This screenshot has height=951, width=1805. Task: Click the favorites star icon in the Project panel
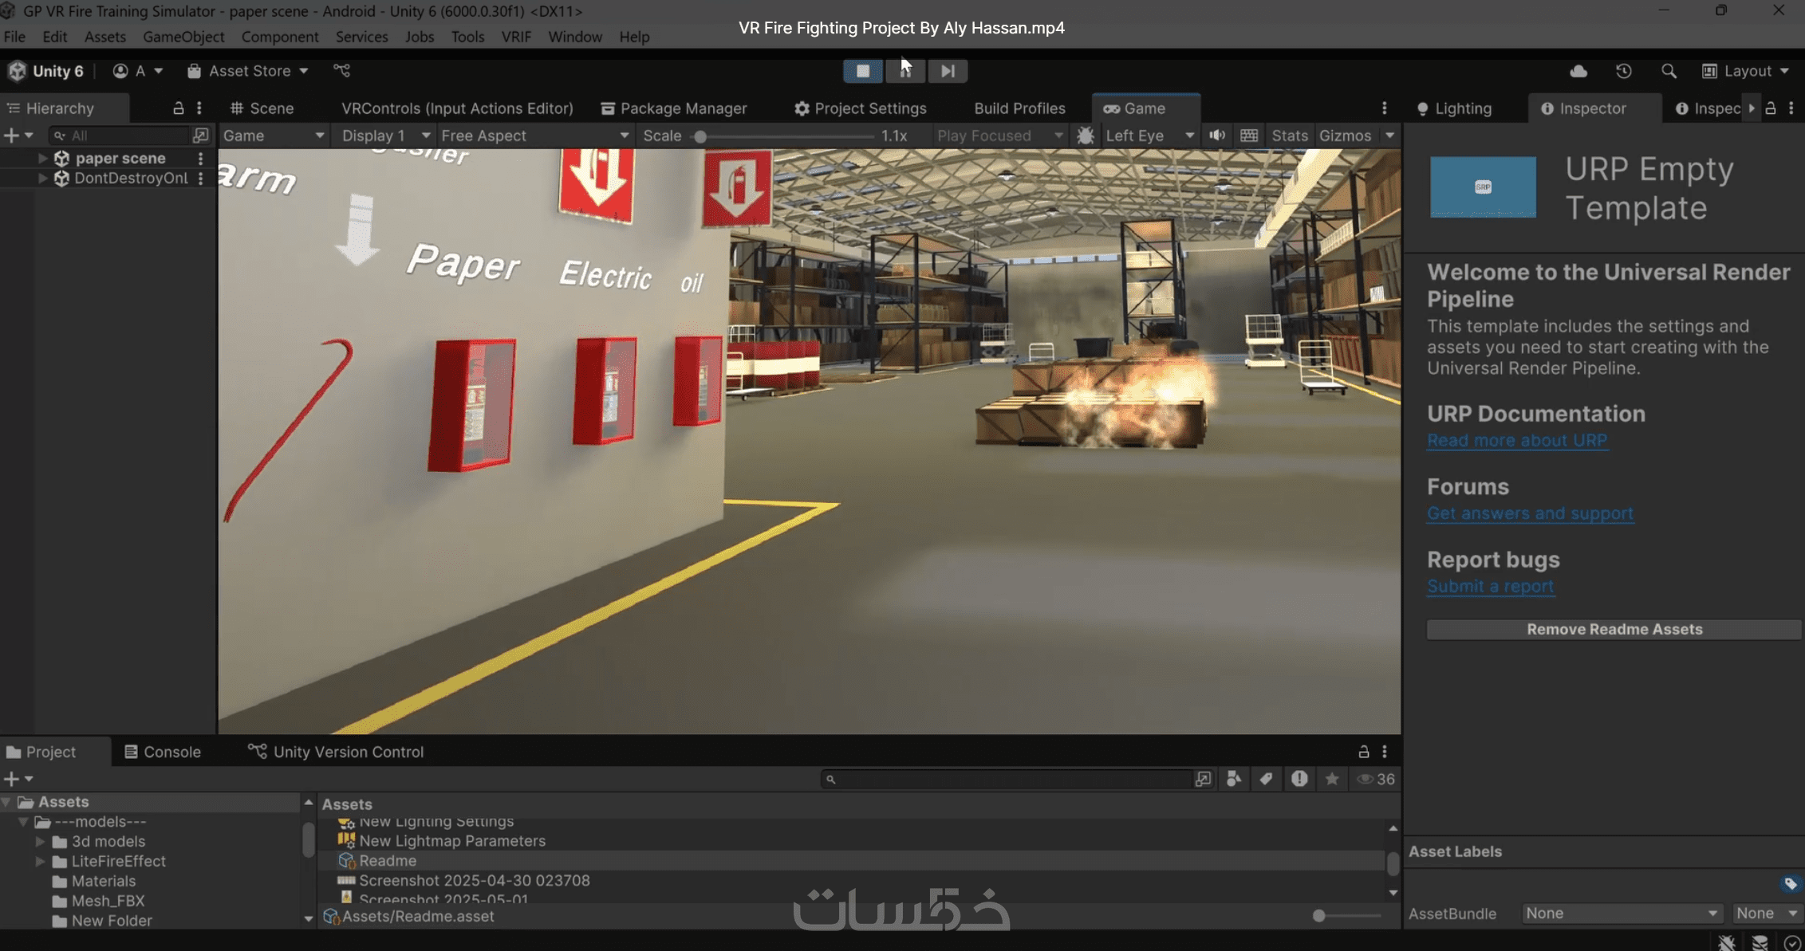click(x=1332, y=779)
